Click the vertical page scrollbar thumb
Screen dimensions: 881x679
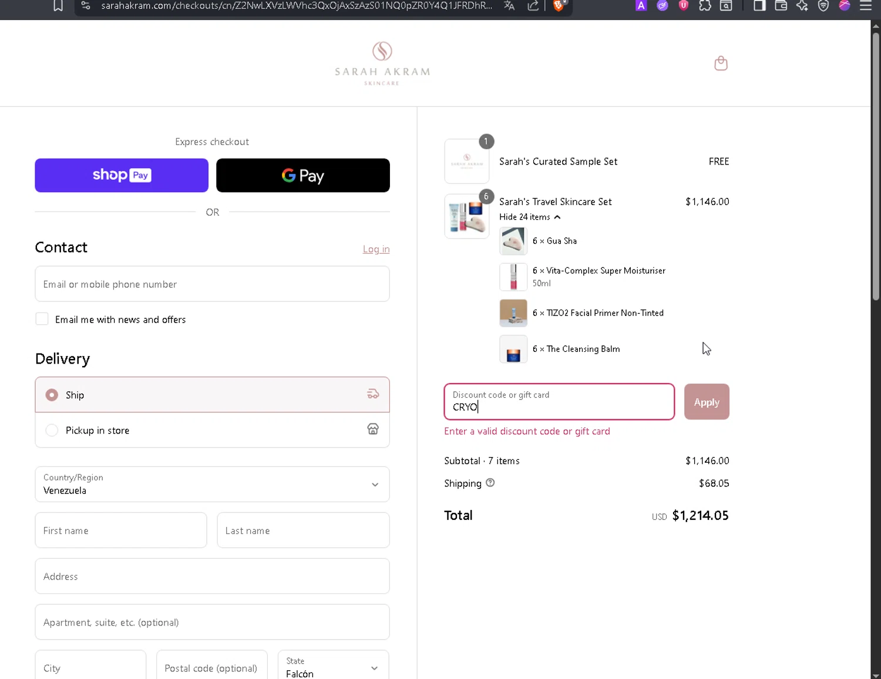[x=876, y=166]
